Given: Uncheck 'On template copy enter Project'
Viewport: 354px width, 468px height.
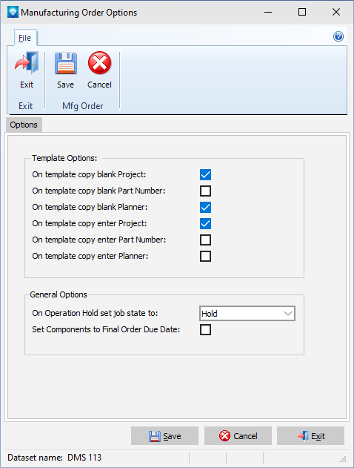Looking at the screenshot, I should point(206,223).
